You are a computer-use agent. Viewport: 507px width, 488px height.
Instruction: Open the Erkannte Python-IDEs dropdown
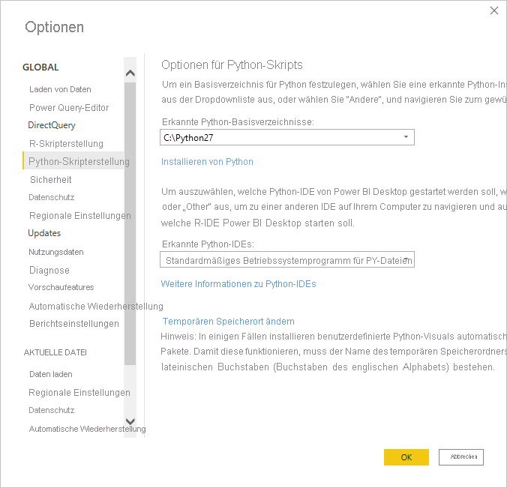pos(287,259)
